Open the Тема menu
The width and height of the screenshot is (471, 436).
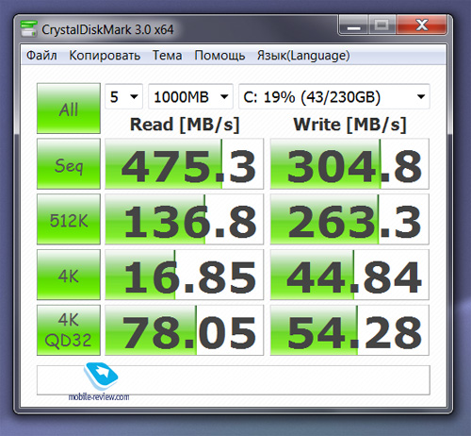click(167, 56)
